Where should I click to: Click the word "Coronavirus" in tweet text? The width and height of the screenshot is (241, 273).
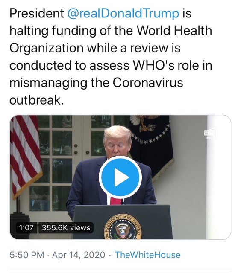coord(148,83)
